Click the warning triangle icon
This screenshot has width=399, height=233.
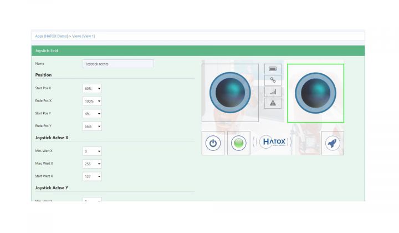(273, 103)
